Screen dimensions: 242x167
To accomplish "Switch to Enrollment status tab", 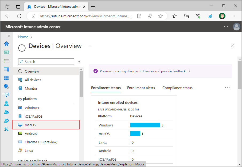I will click(106, 88).
